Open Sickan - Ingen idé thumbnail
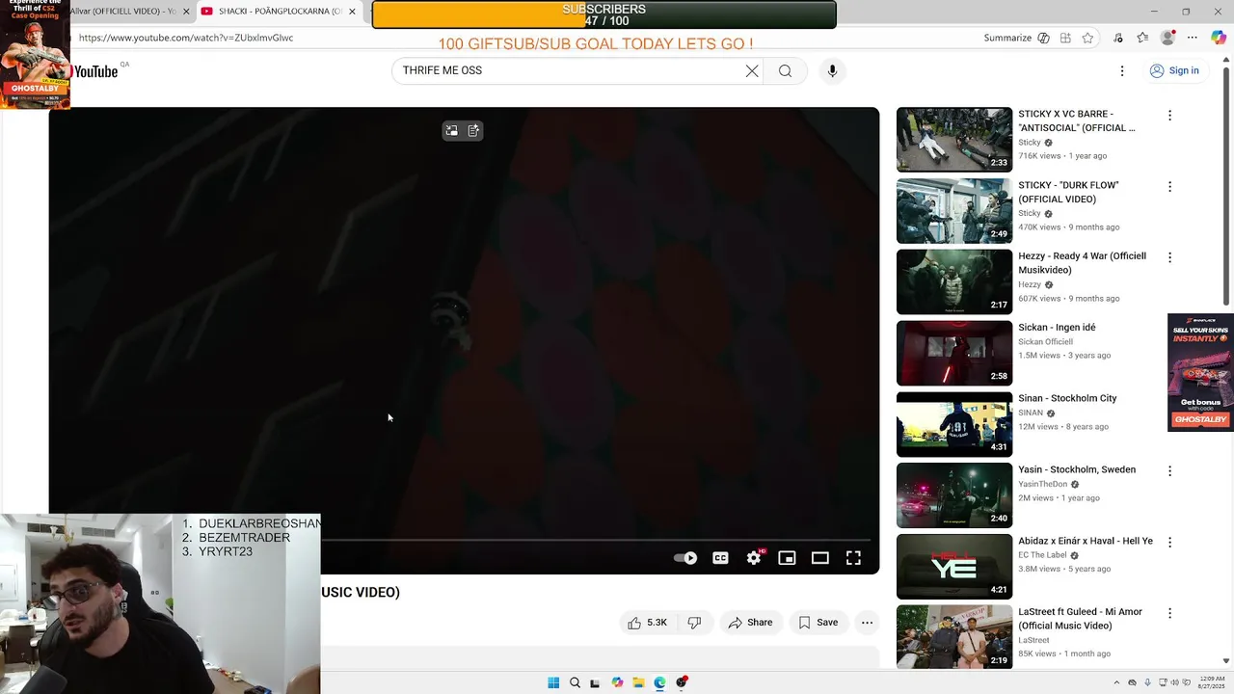This screenshot has height=694, width=1234. click(x=954, y=353)
